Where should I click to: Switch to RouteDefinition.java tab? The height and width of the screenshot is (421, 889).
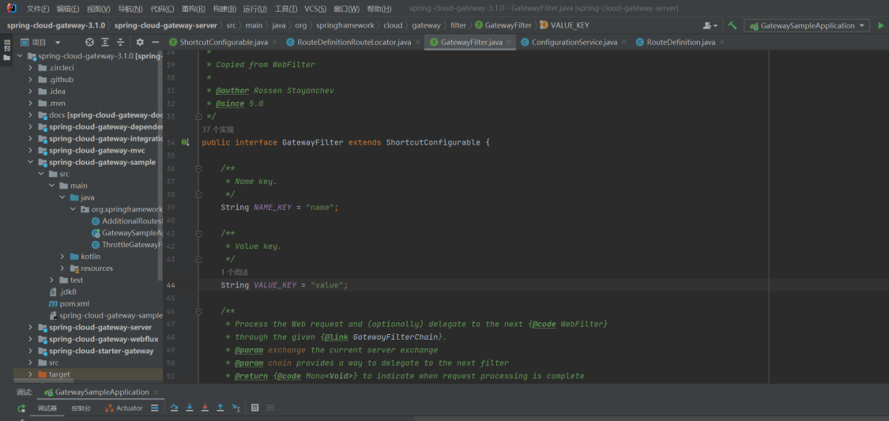click(680, 43)
